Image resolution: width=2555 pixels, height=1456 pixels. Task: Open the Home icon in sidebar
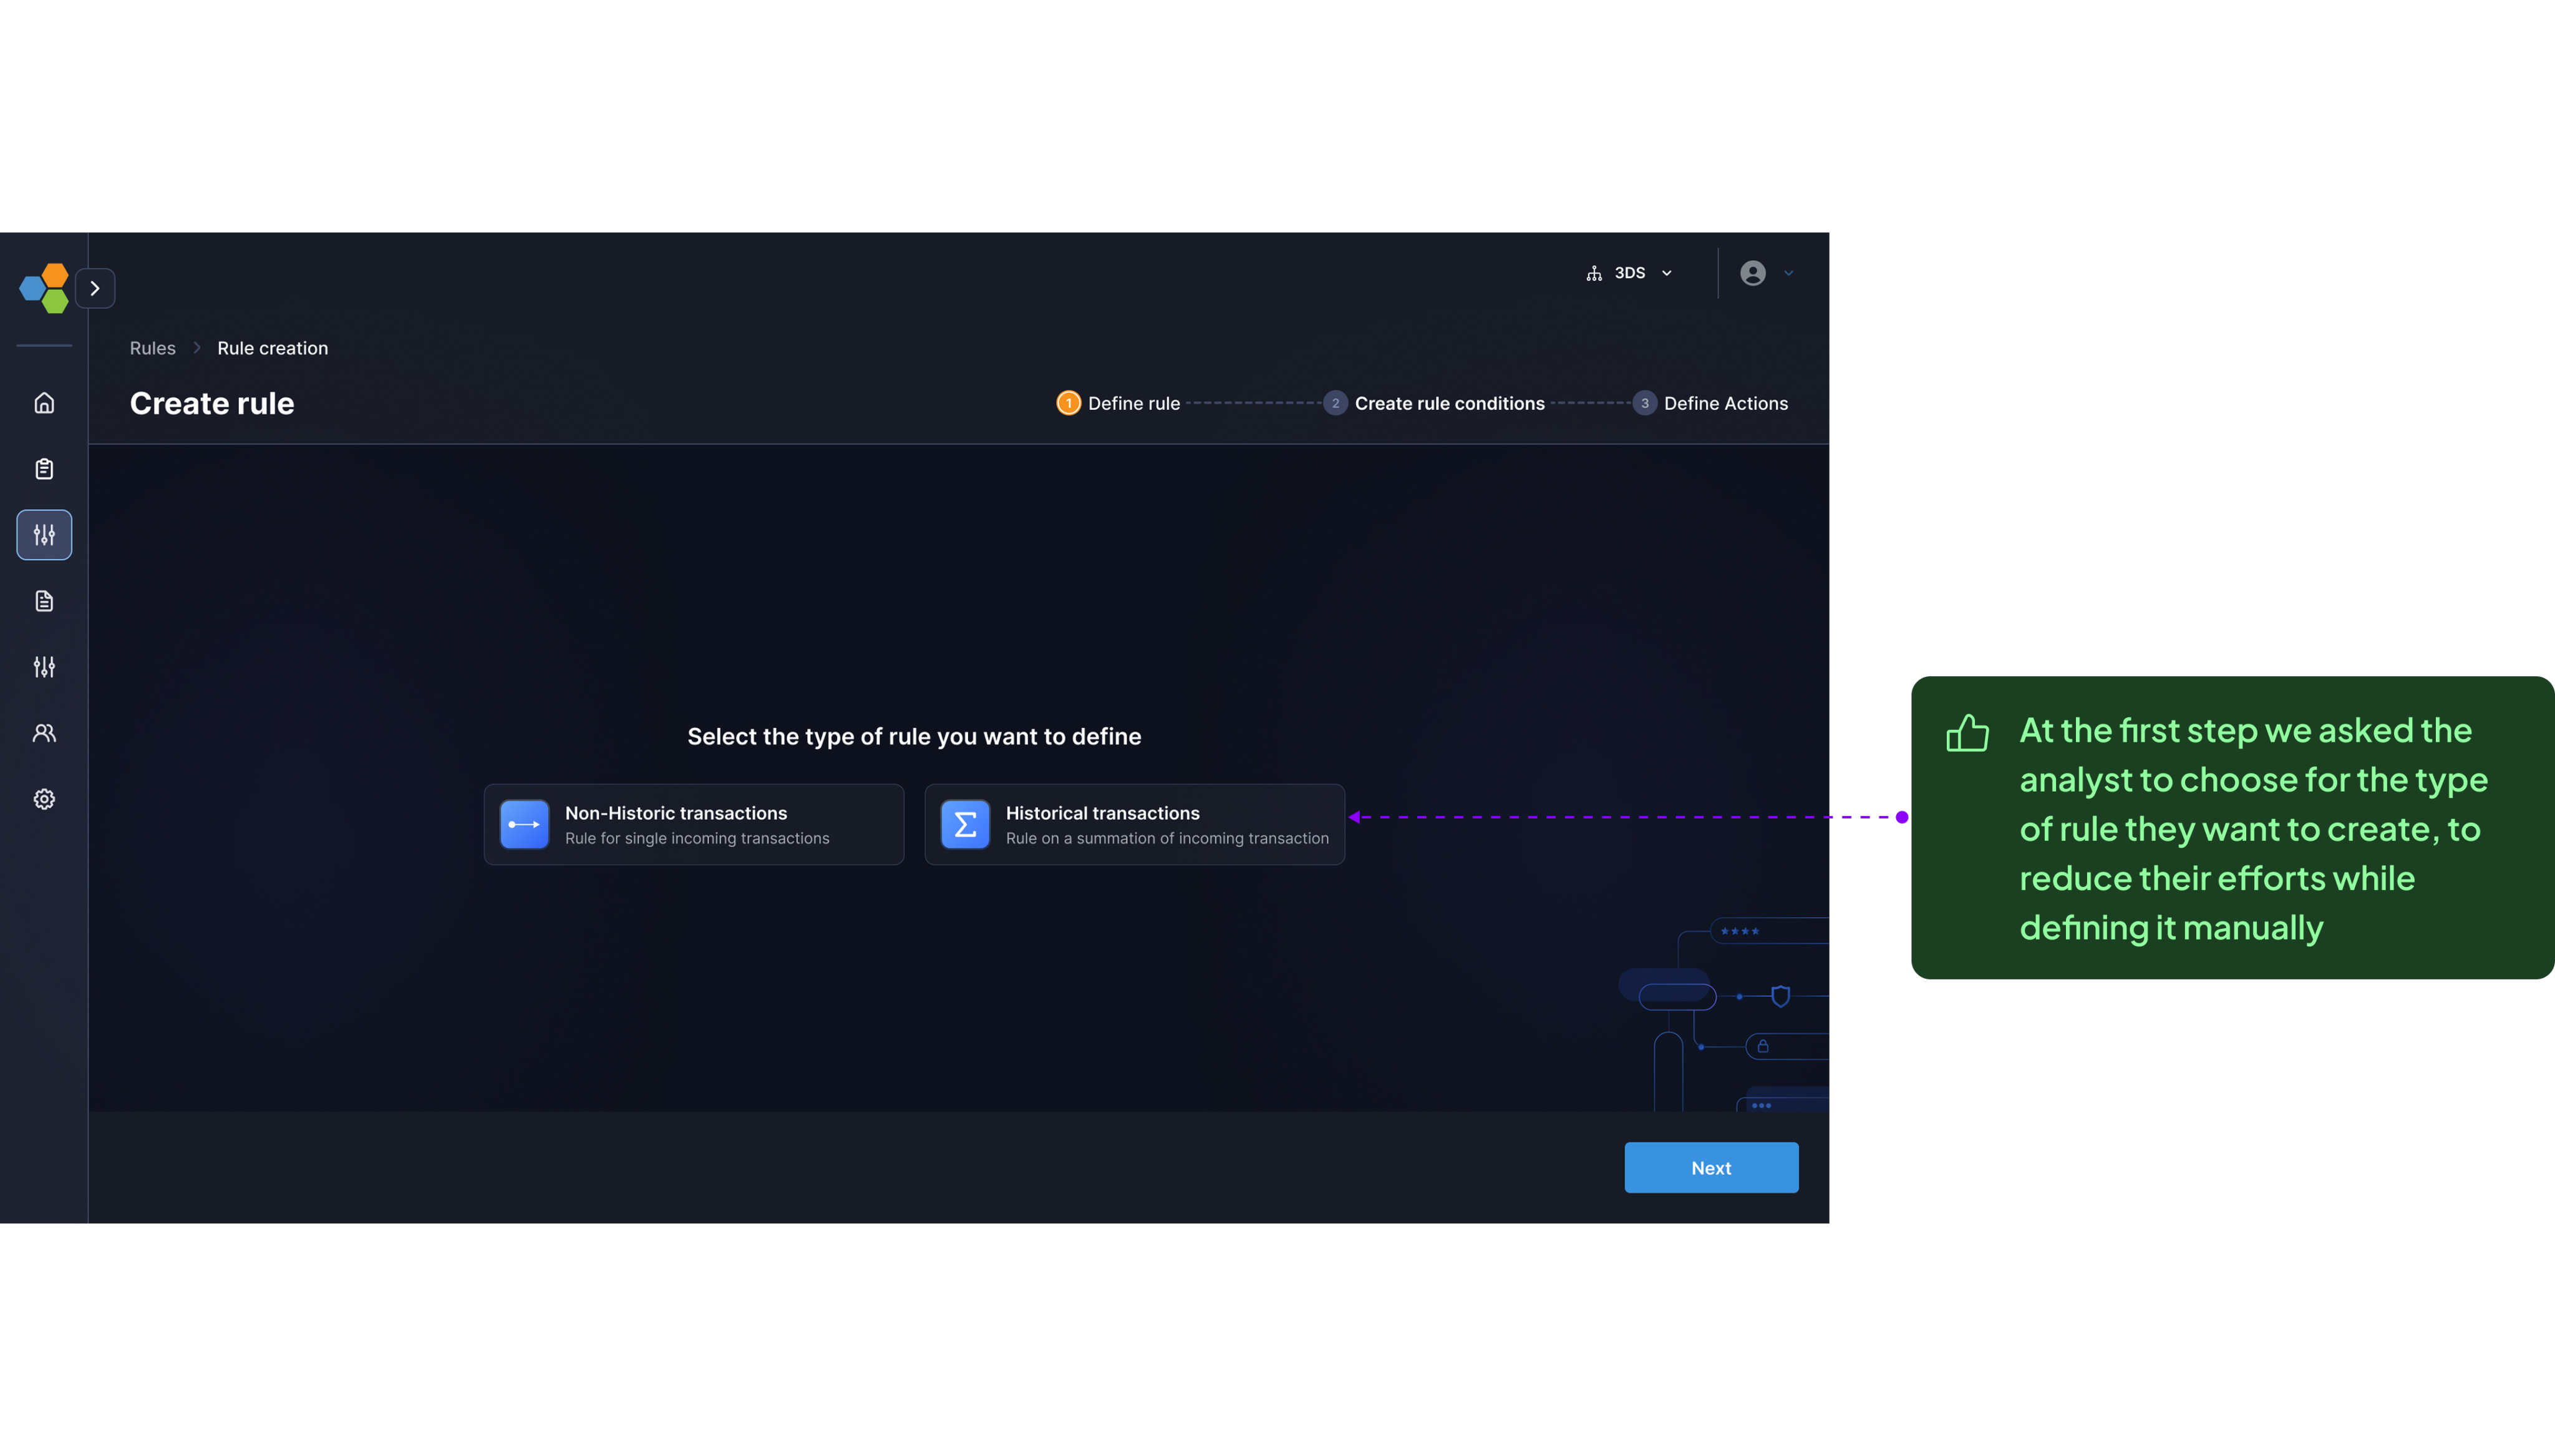pyautogui.click(x=44, y=403)
